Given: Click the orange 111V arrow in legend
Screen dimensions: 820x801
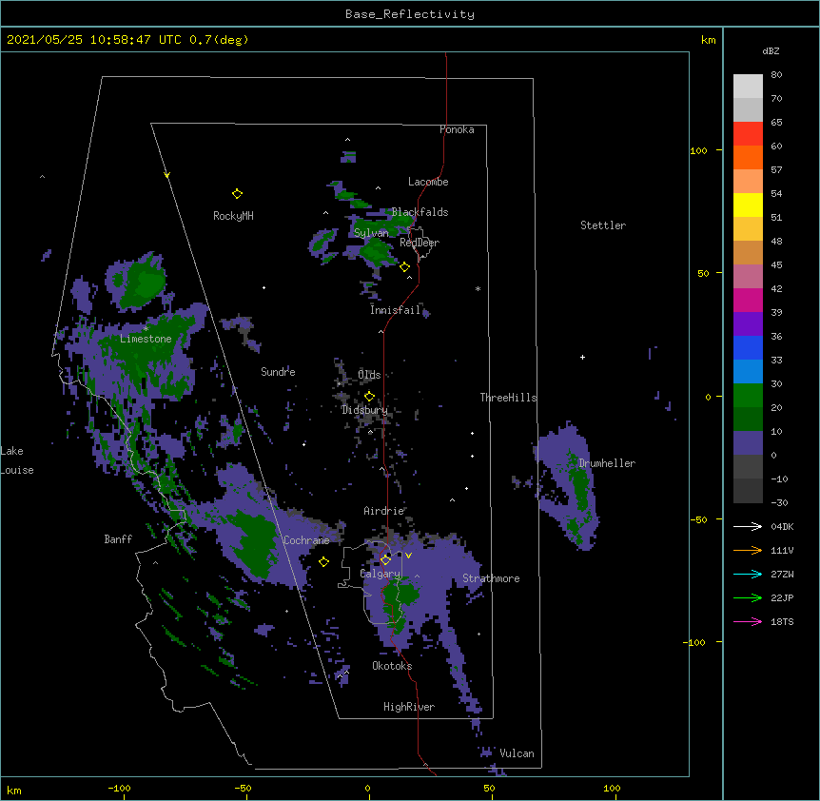Looking at the screenshot, I should [748, 550].
